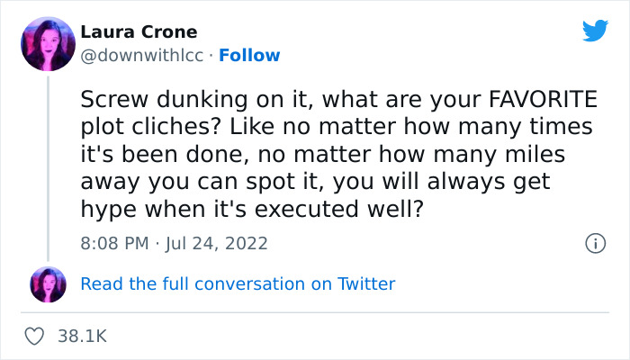Read the full conversation on Twitter
This screenshot has width=630, height=360.
tap(238, 283)
